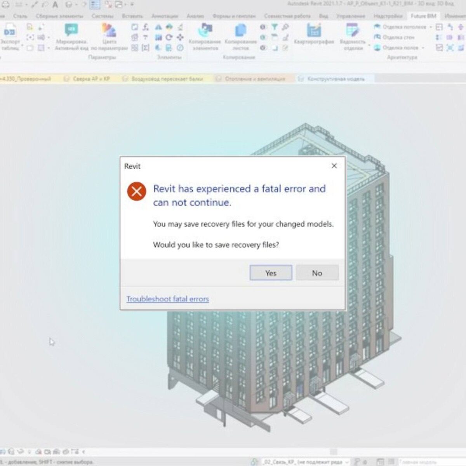Viewport: 466px width, 466px height.
Task: Click Маркировка Активный вид tool
Action: point(71,37)
